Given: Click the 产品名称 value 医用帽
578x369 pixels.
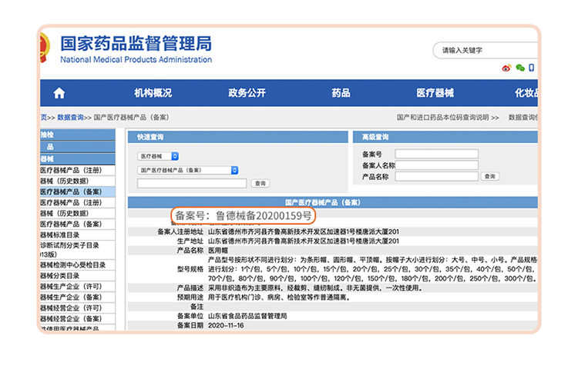Looking at the screenshot, I should coord(218,251).
